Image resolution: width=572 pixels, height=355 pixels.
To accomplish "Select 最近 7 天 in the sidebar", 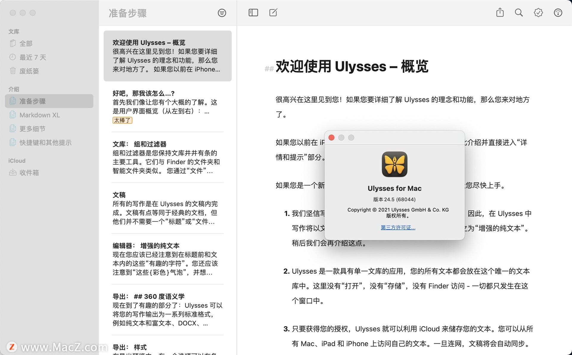I will 49,57.
